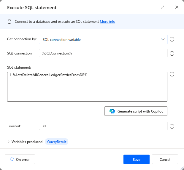The height and width of the screenshot is (170, 184).
Task: Expand the dialog with resize arrows icon
Action: pyautogui.click(x=163, y=7)
